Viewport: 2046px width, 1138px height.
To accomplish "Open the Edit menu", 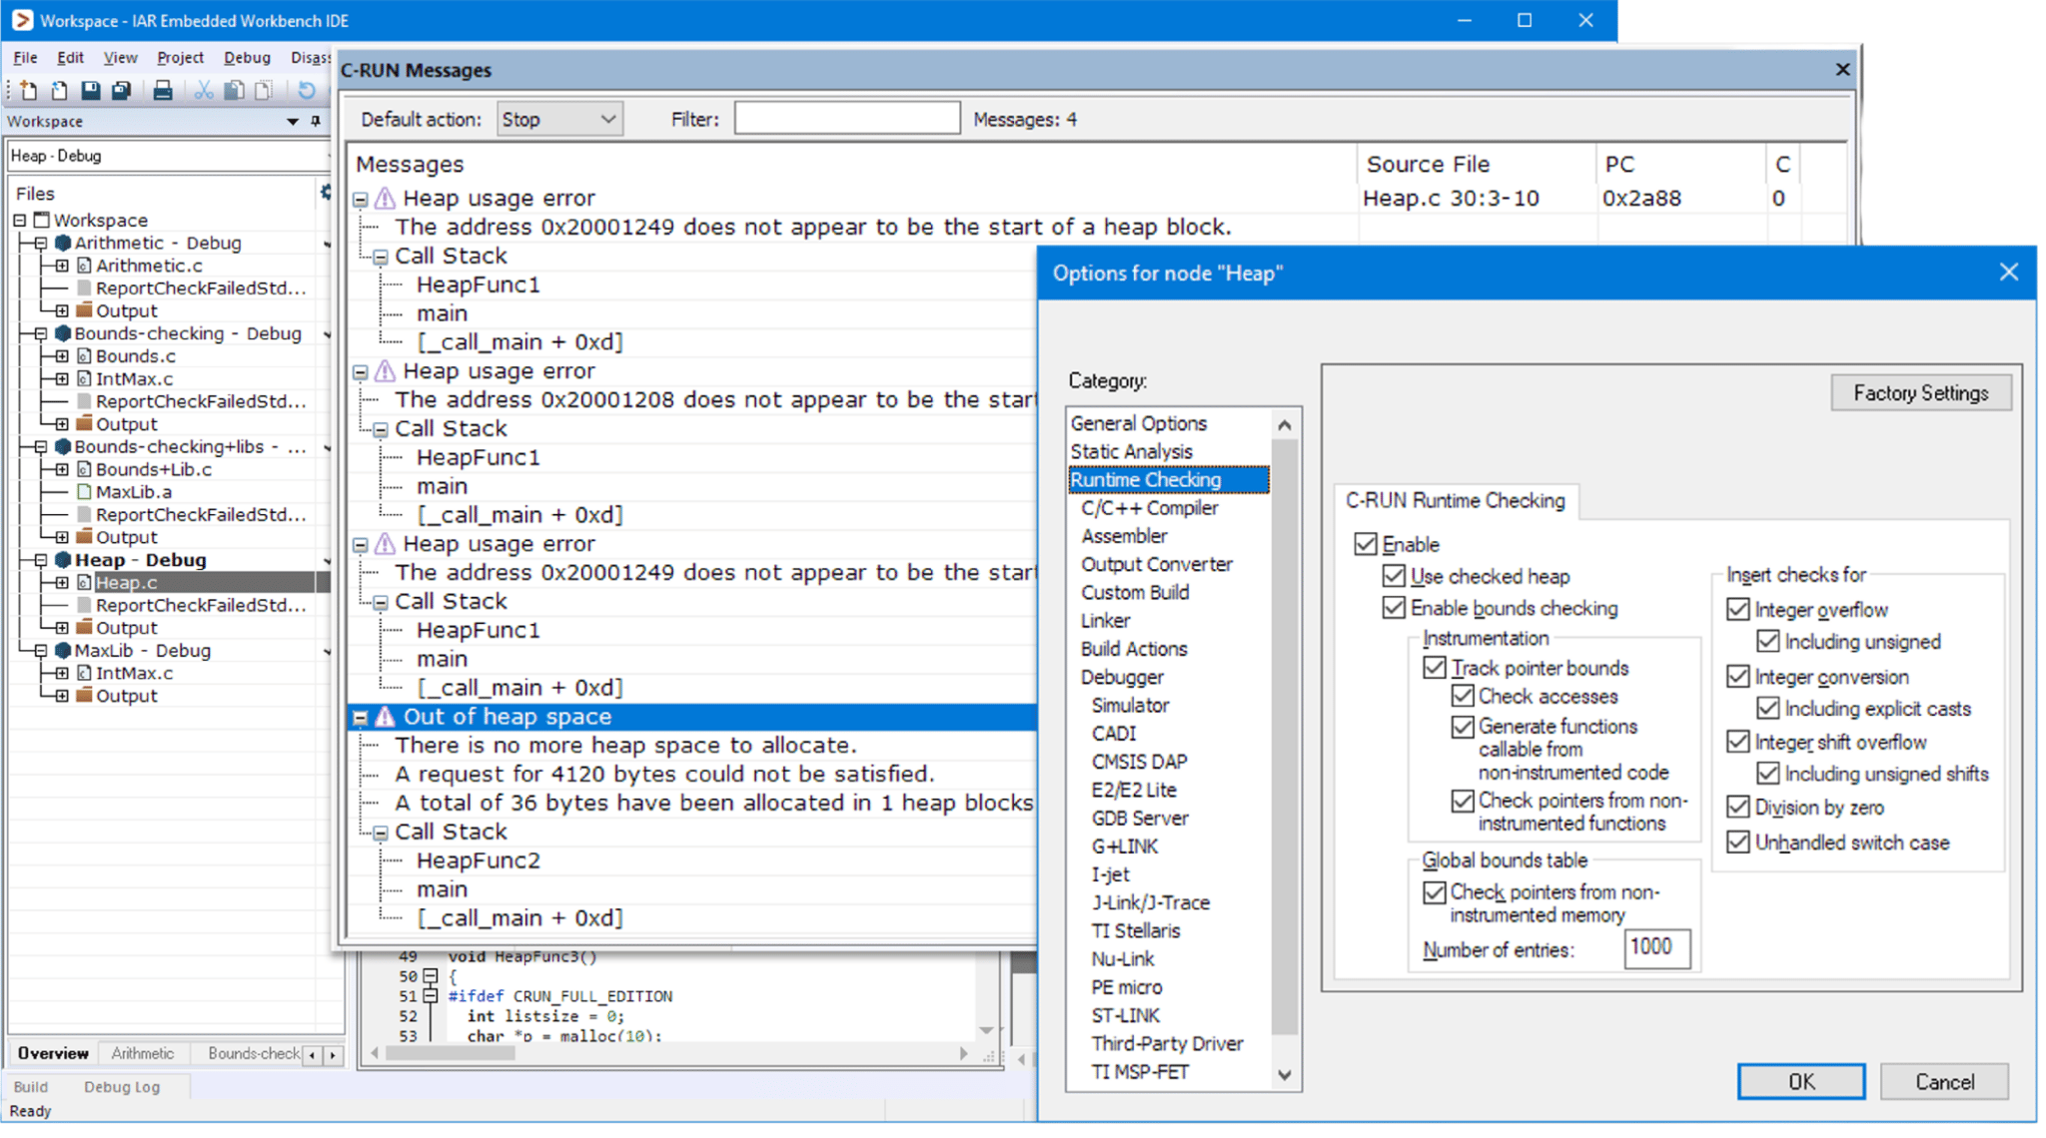I will pyautogui.click(x=70, y=58).
